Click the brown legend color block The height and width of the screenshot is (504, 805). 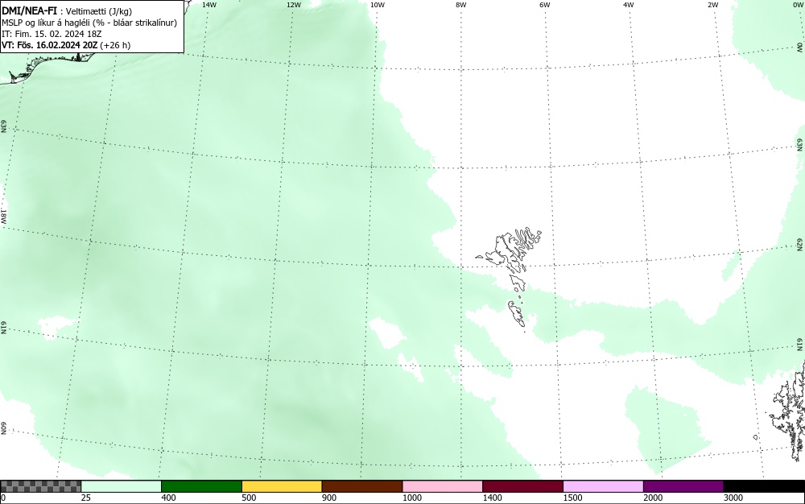362,486
